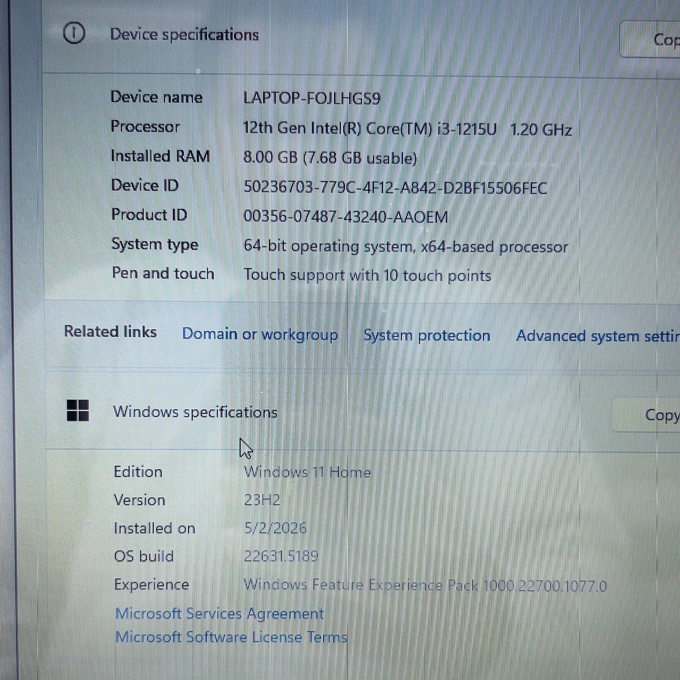Image resolution: width=680 pixels, height=680 pixels.
Task: Copy the device specifications
Action: pos(650,39)
